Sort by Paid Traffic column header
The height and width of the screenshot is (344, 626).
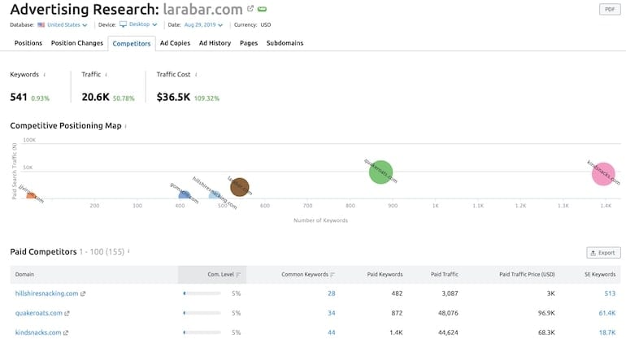pos(445,275)
